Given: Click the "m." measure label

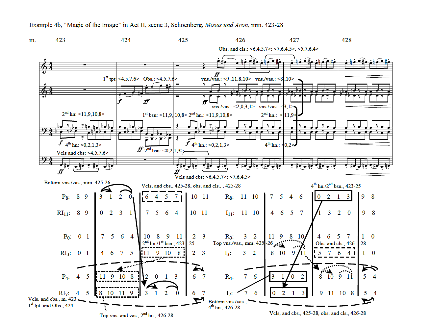Looking at the screenshot, I should point(32,40).
